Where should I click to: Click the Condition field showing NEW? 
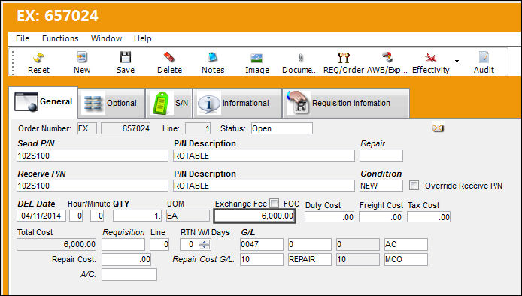381,186
